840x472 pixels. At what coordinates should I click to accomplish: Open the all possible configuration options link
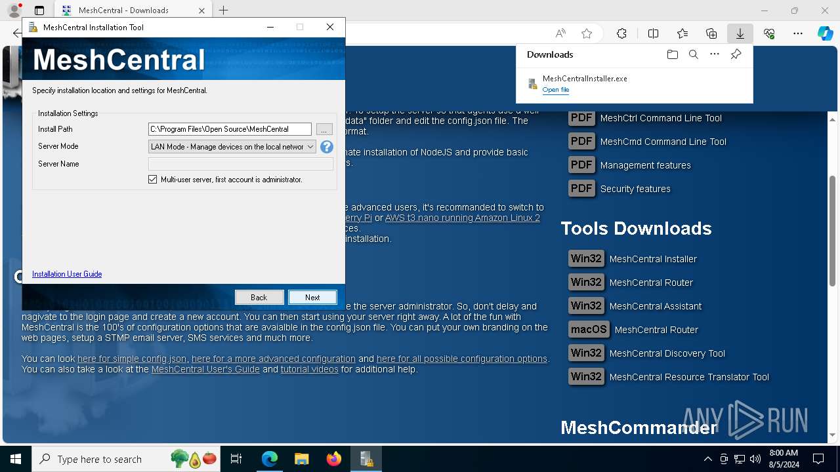coord(462,359)
